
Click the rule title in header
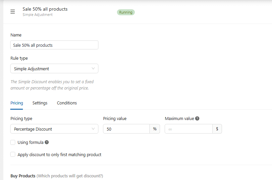[x=45, y=9]
